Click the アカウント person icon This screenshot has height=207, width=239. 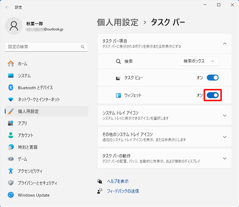[x=11, y=135]
